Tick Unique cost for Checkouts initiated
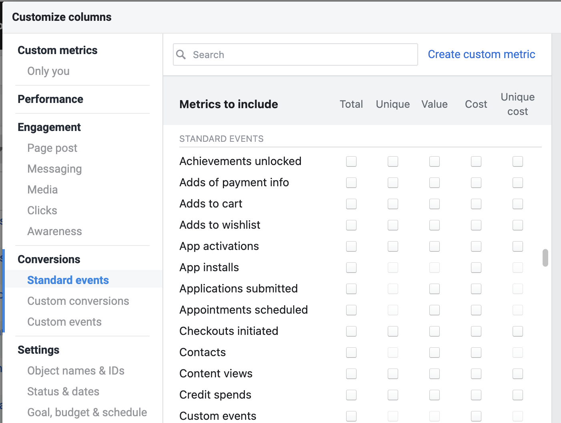 [x=518, y=331]
